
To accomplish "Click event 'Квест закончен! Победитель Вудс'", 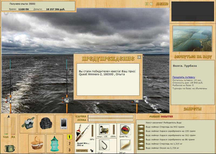I will [164, 123].
